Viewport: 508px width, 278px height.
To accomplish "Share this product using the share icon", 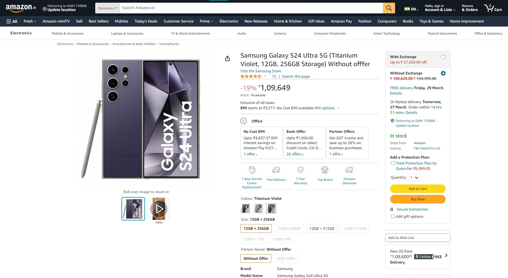I will tap(227, 58).
